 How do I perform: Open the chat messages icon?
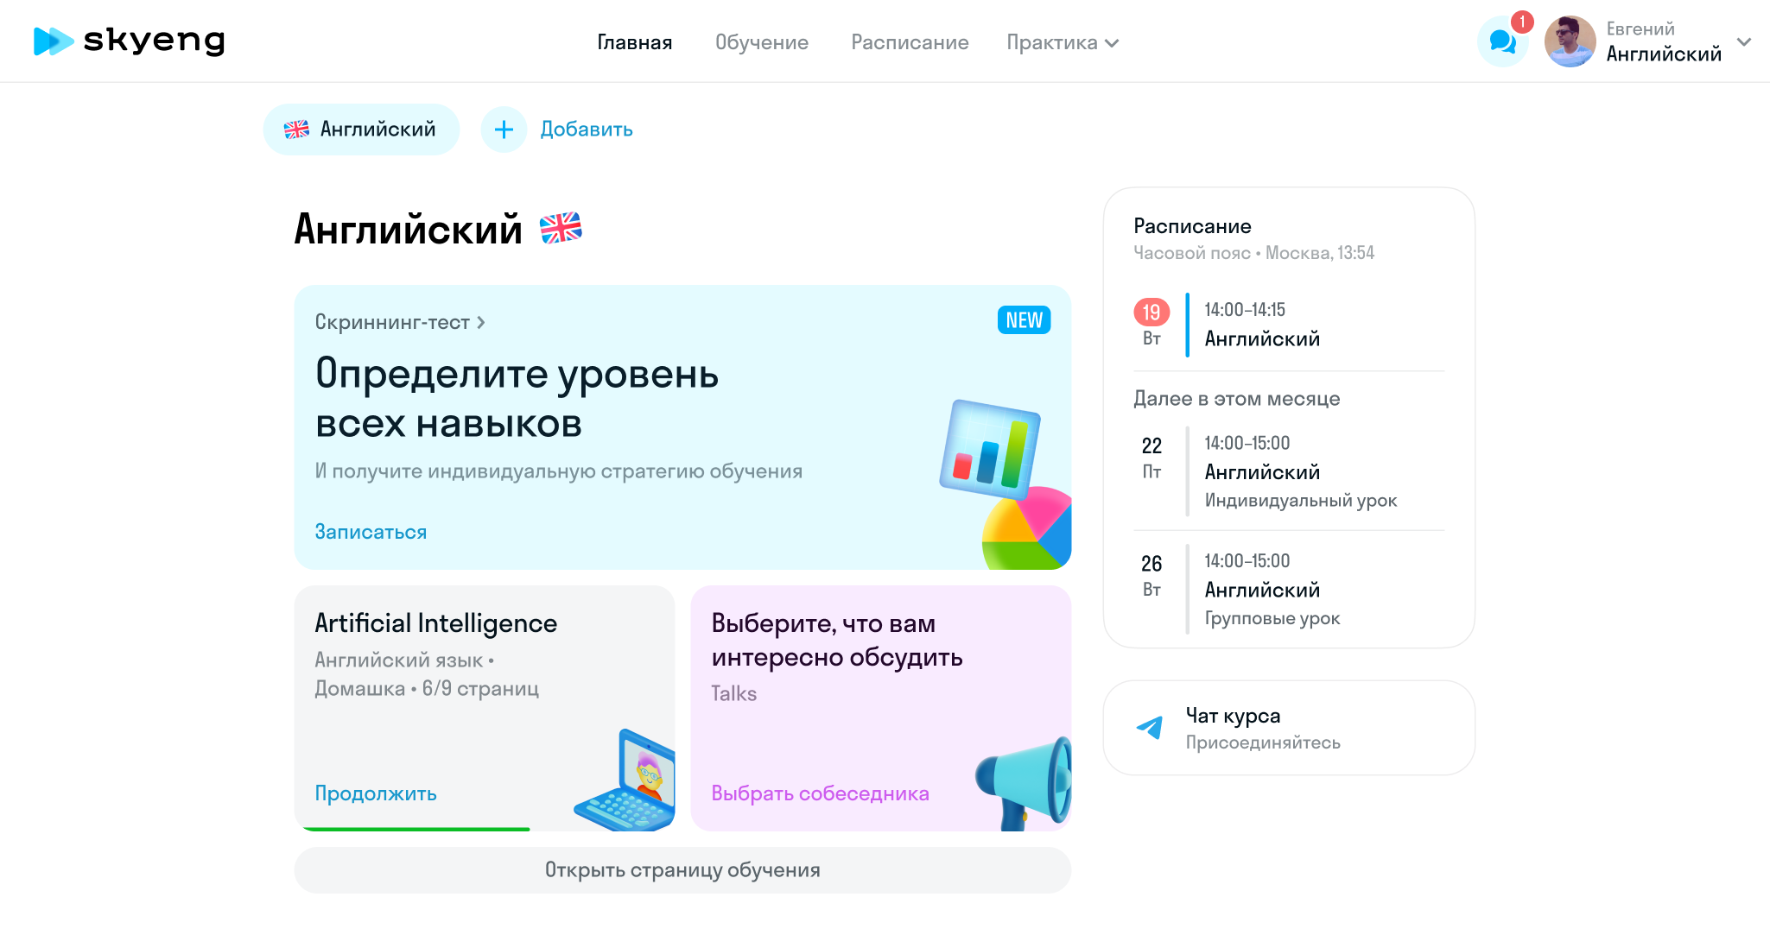coord(1502,41)
